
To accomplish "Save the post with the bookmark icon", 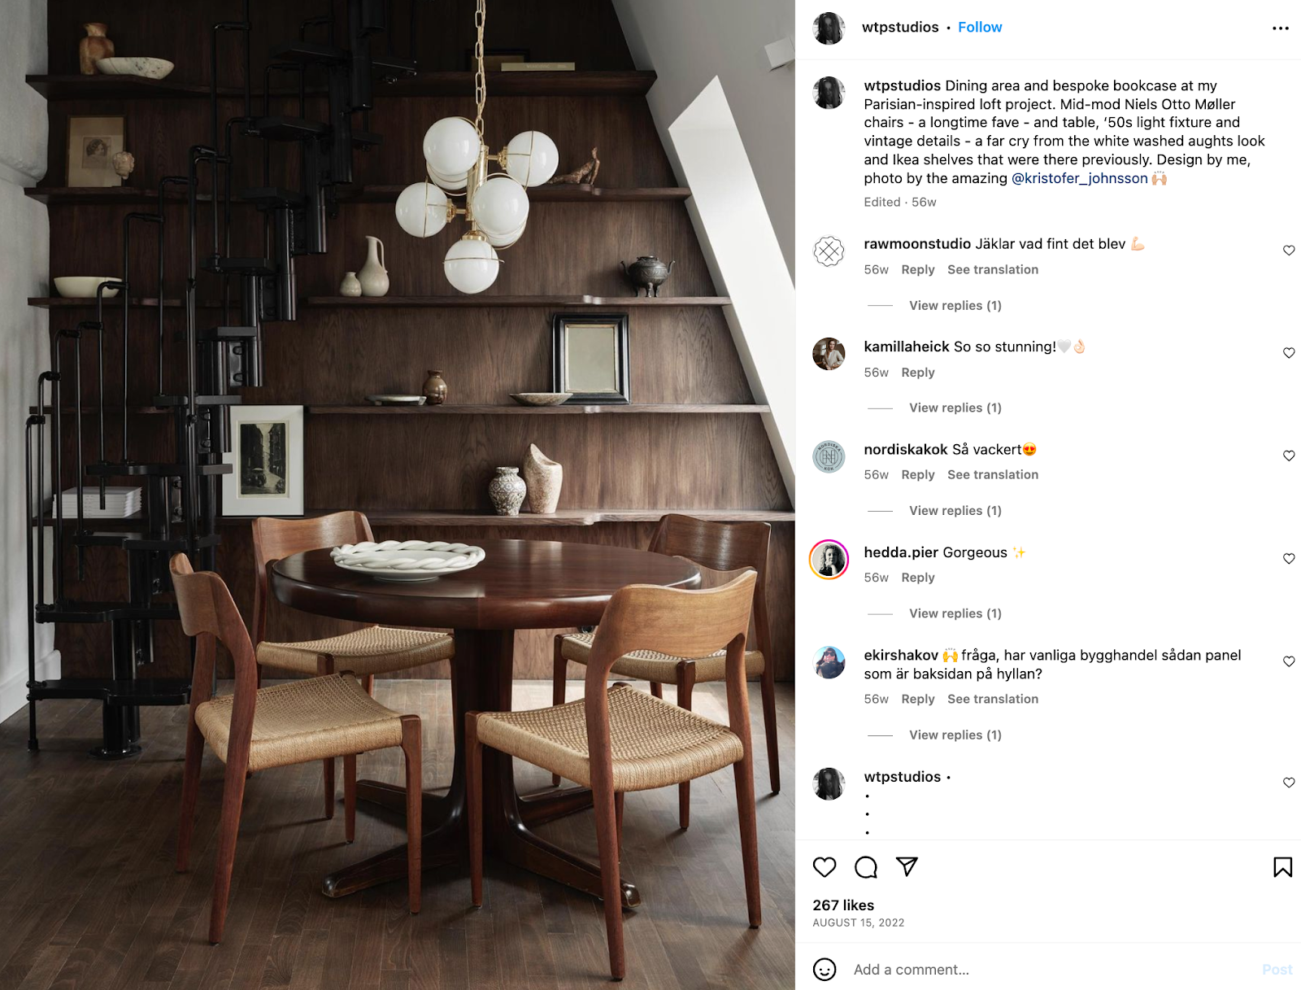I will pyautogui.click(x=1282, y=867).
